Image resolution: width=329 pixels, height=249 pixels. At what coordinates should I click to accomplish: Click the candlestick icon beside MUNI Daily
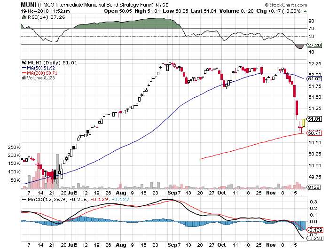[24, 62]
